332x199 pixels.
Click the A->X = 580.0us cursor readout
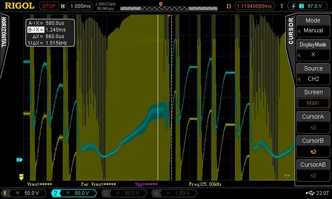tap(46, 23)
